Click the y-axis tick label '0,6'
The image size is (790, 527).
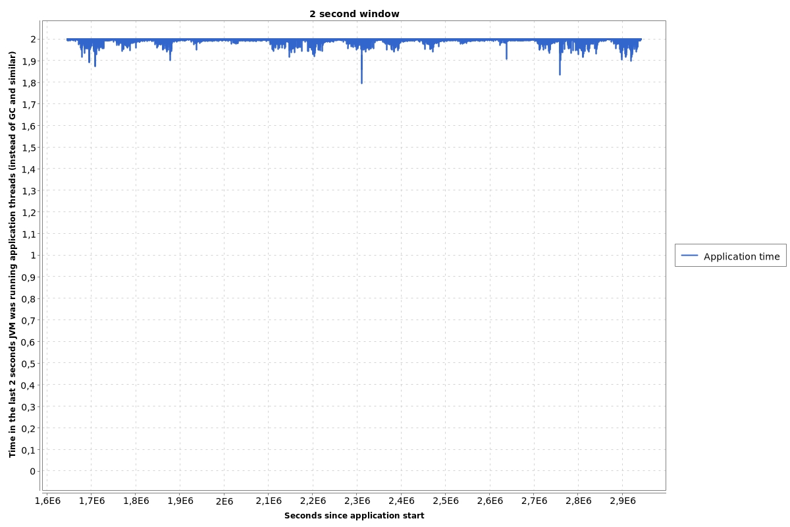tap(30, 342)
